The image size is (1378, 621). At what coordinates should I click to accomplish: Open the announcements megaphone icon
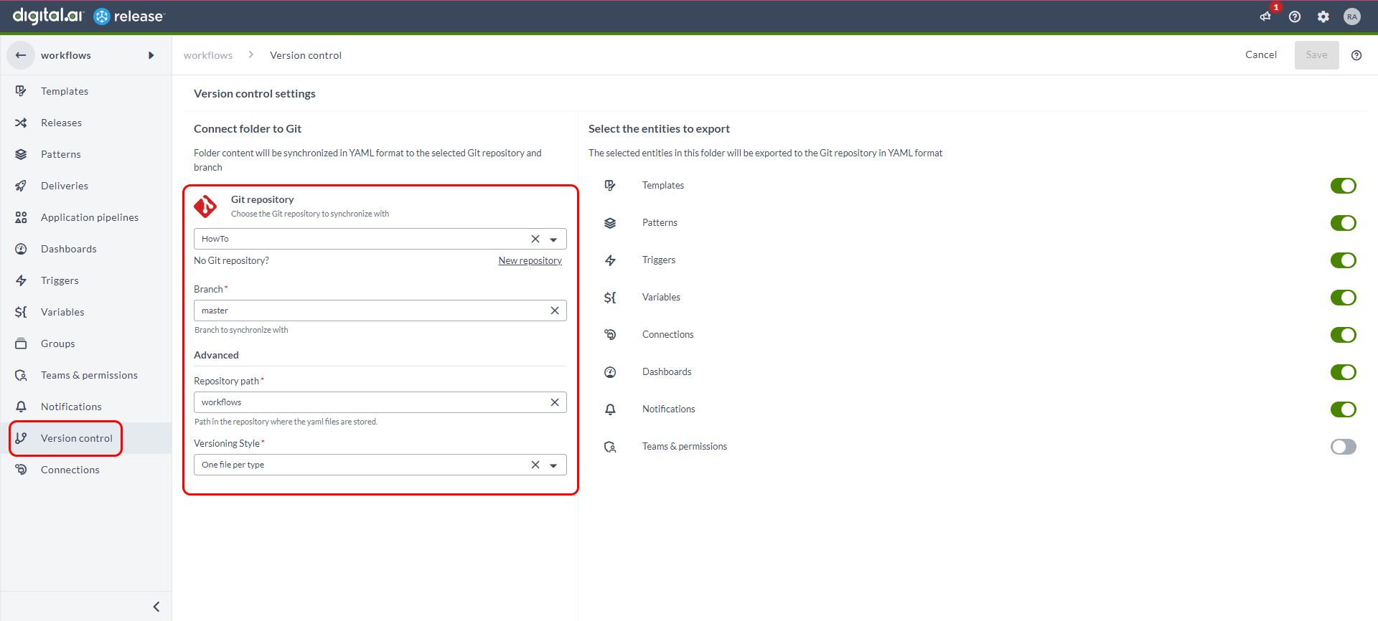[x=1265, y=16]
